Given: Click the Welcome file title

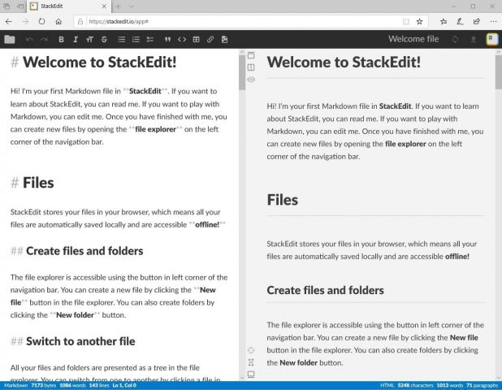Looking at the screenshot, I should tap(413, 39).
